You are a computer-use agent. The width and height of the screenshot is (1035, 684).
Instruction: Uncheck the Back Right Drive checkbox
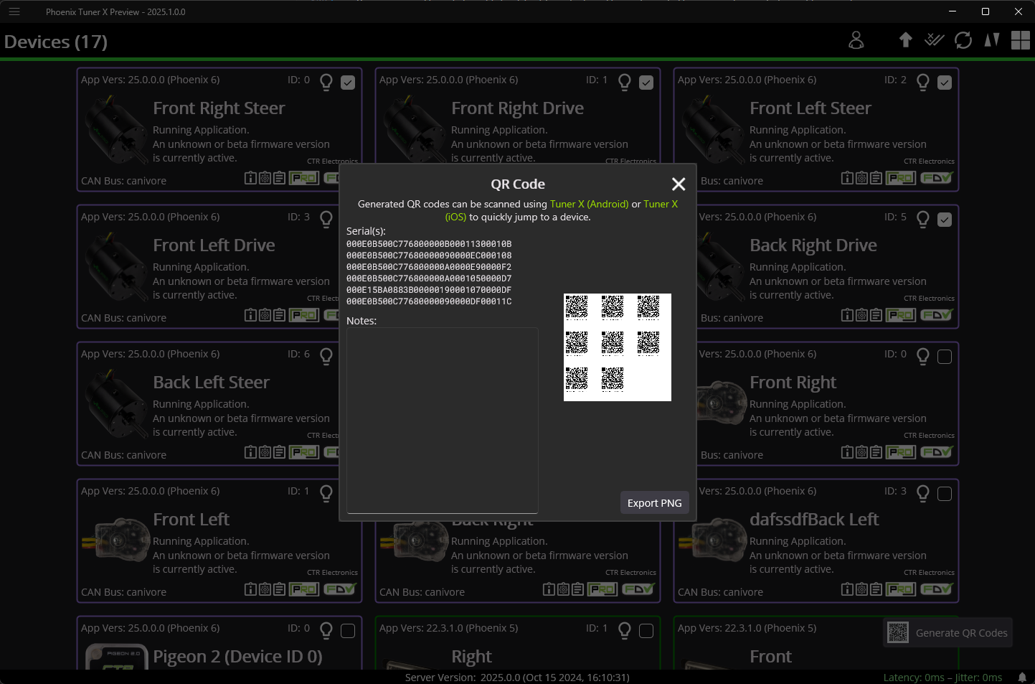[x=945, y=220]
